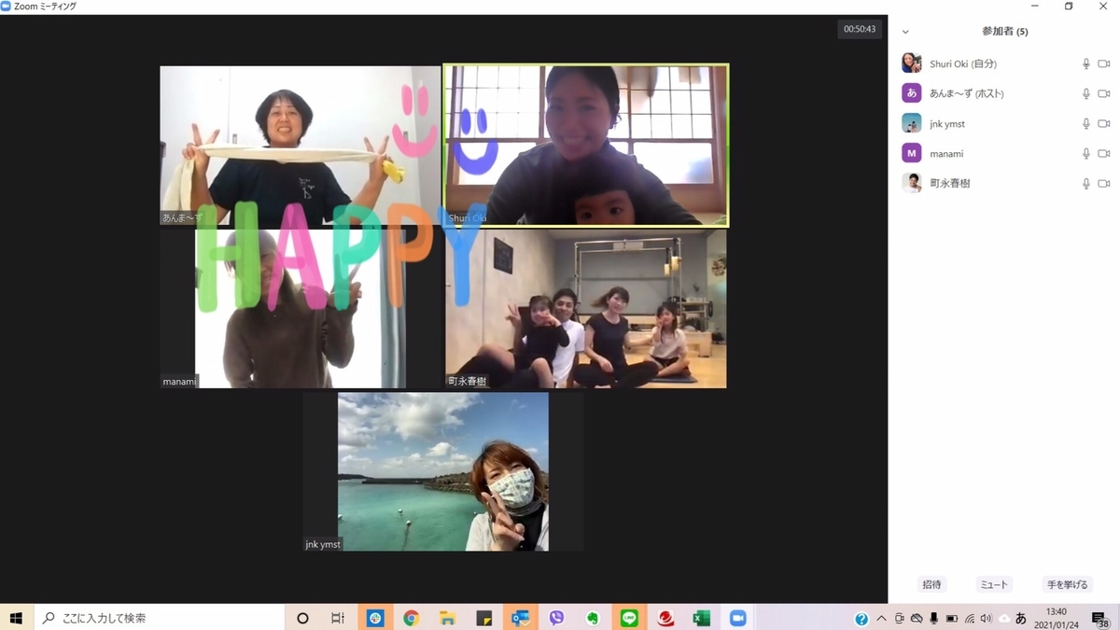
Task: Open the Windows Start menu
Action: (x=16, y=618)
